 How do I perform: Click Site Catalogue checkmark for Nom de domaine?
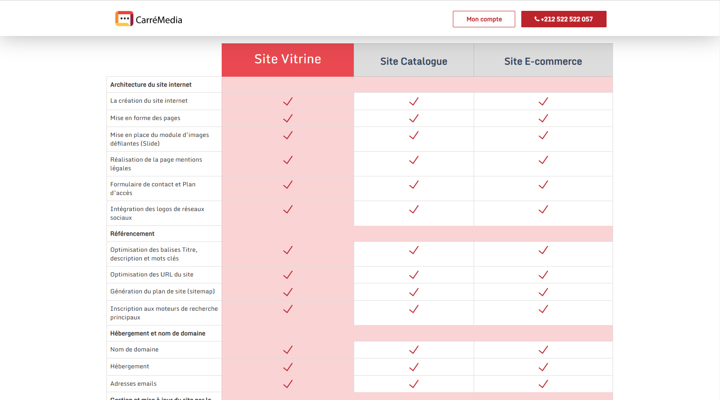414,350
